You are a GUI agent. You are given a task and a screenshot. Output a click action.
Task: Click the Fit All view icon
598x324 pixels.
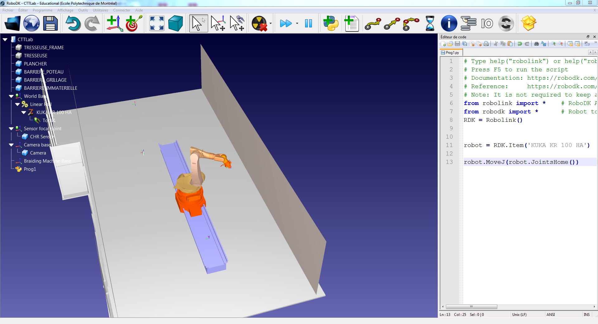157,23
